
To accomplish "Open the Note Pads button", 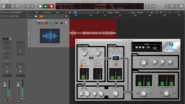I will pos(172,6).
